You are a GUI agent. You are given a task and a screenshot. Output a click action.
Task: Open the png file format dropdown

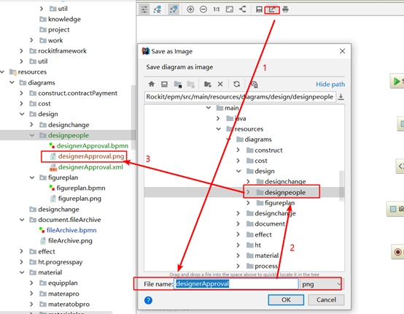pos(322,284)
